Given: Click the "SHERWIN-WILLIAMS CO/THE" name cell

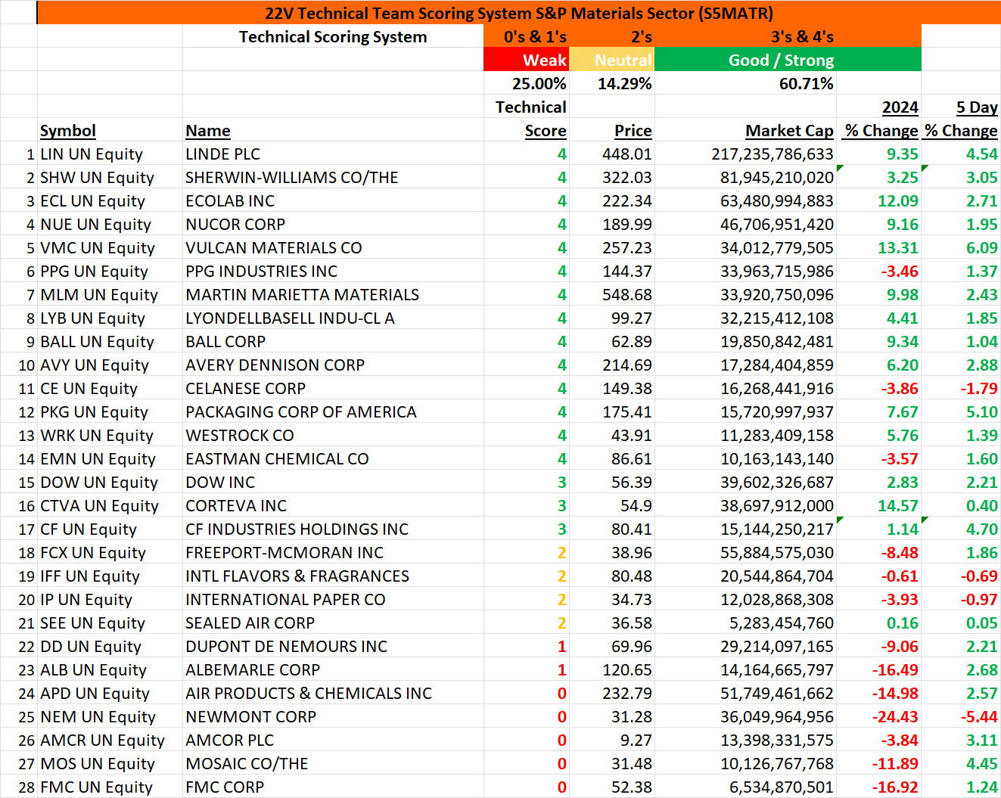Looking at the screenshot, I should click(x=333, y=177).
